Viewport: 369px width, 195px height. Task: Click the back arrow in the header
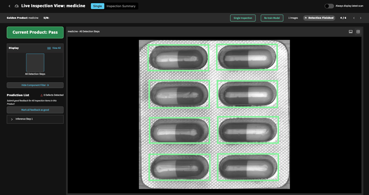coord(10,6)
